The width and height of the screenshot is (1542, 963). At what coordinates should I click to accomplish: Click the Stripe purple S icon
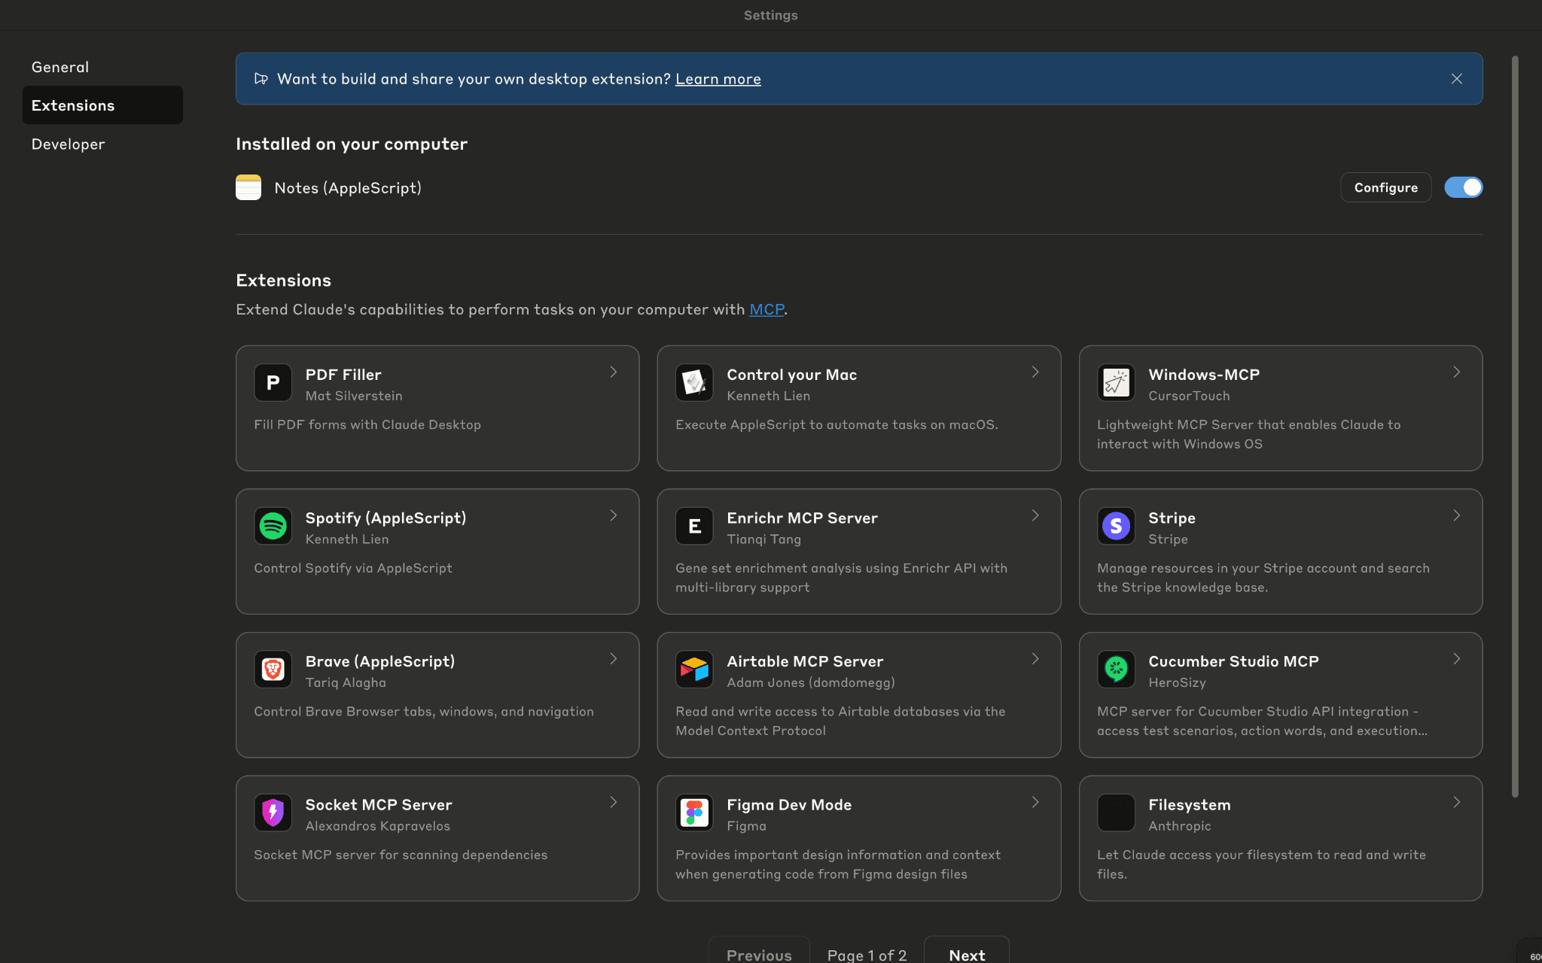pyautogui.click(x=1116, y=526)
